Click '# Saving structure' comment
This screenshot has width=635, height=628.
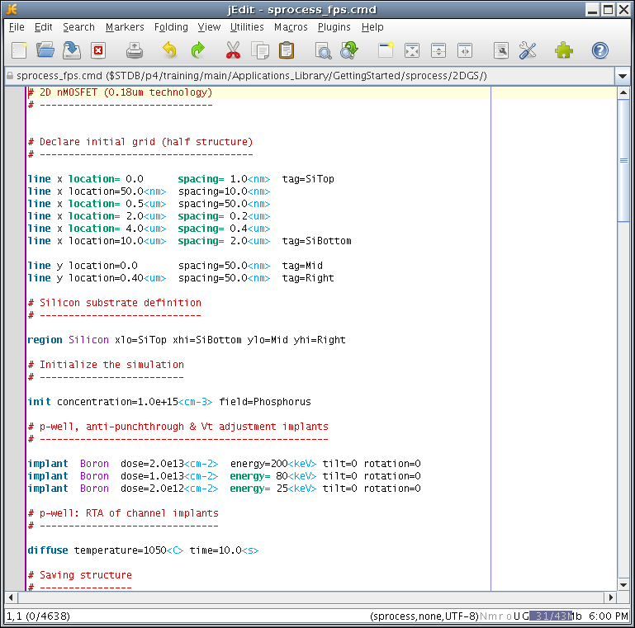(x=80, y=575)
